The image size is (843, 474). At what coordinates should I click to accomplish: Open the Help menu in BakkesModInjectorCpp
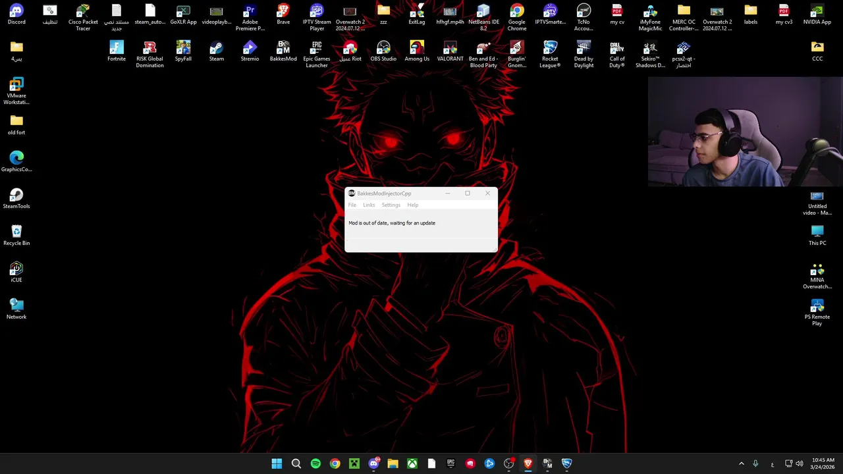point(412,205)
